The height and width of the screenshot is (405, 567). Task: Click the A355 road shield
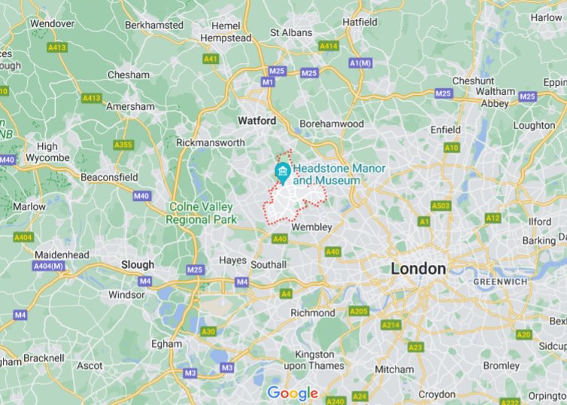pos(123,145)
